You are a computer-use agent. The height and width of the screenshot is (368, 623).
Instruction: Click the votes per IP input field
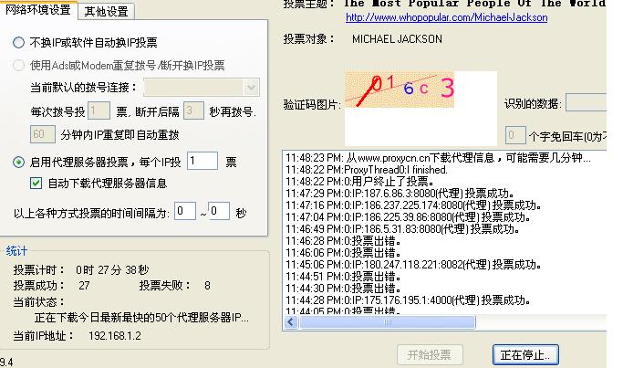(x=202, y=162)
